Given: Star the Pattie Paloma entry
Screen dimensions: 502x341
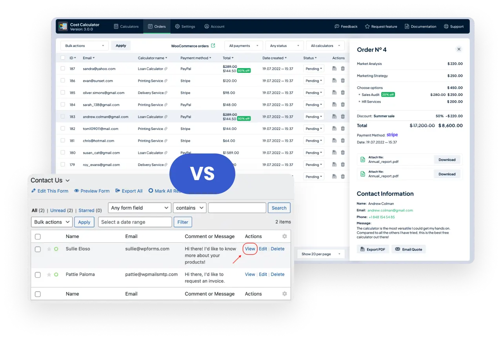Looking at the screenshot, I should [49, 274].
